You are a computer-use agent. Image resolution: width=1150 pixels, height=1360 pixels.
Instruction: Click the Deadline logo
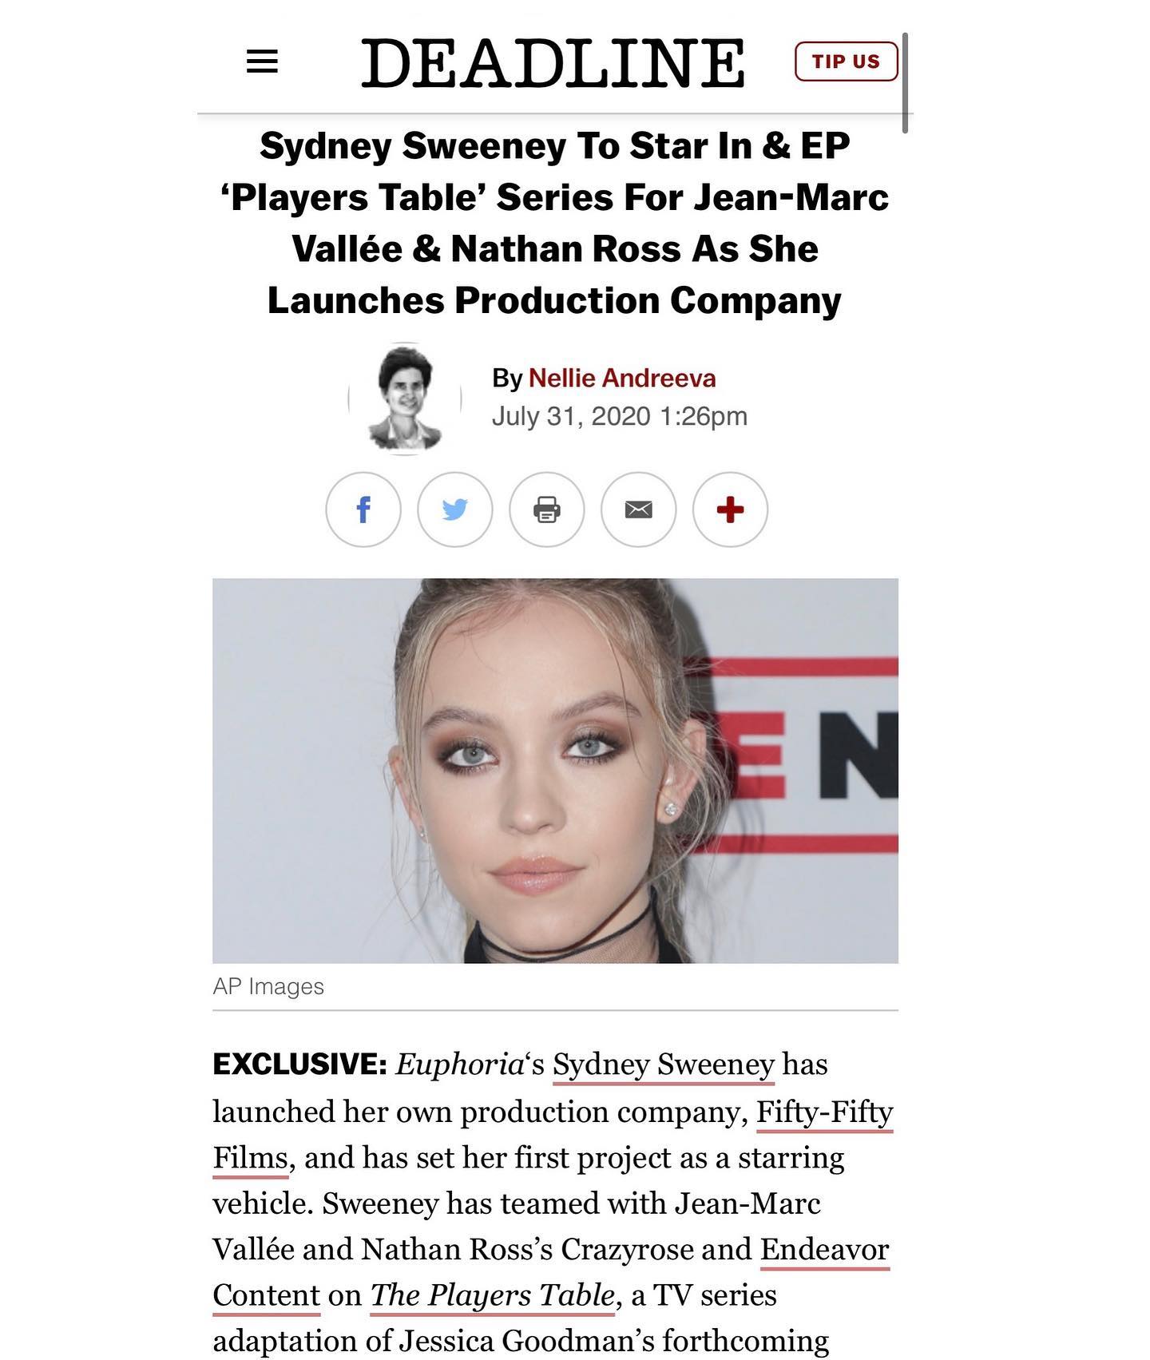(559, 61)
